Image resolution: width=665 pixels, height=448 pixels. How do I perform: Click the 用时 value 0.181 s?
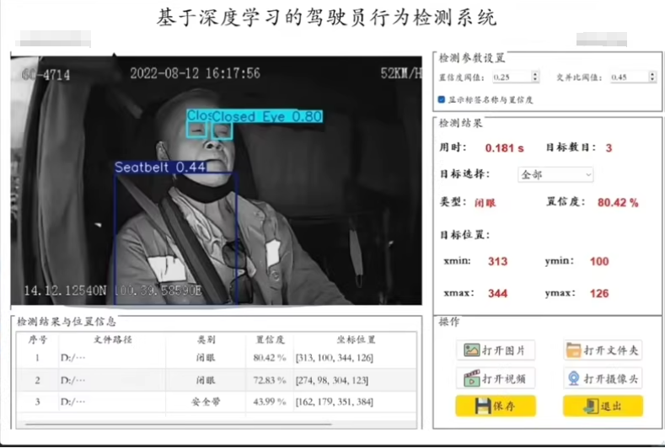504,148
